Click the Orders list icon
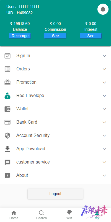The width and height of the screenshot is (111, 222). pyautogui.click(x=7, y=69)
